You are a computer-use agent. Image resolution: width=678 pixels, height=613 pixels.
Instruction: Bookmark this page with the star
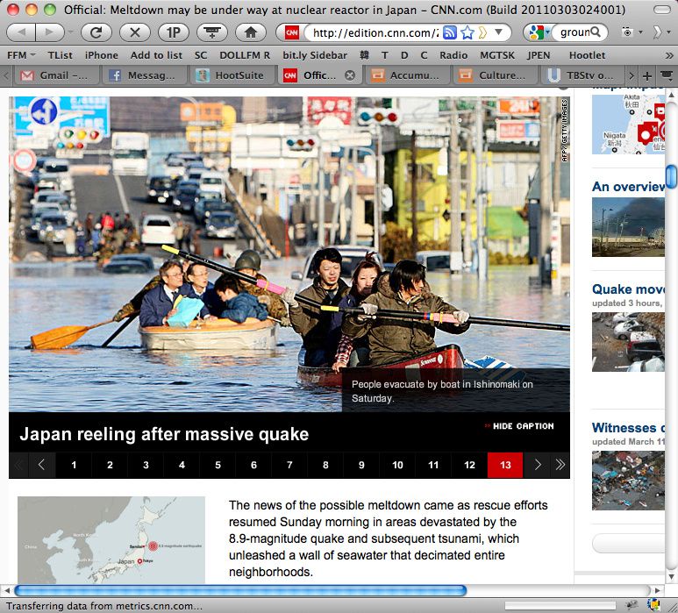[x=467, y=32]
